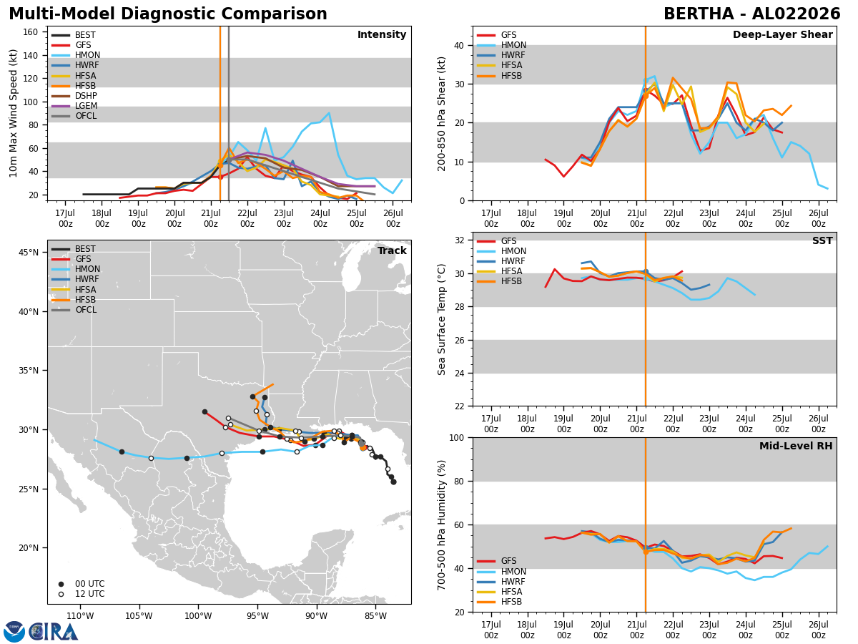
Task: Click the HWRF entry in Mid-Level RH legend
Action: coord(502,582)
